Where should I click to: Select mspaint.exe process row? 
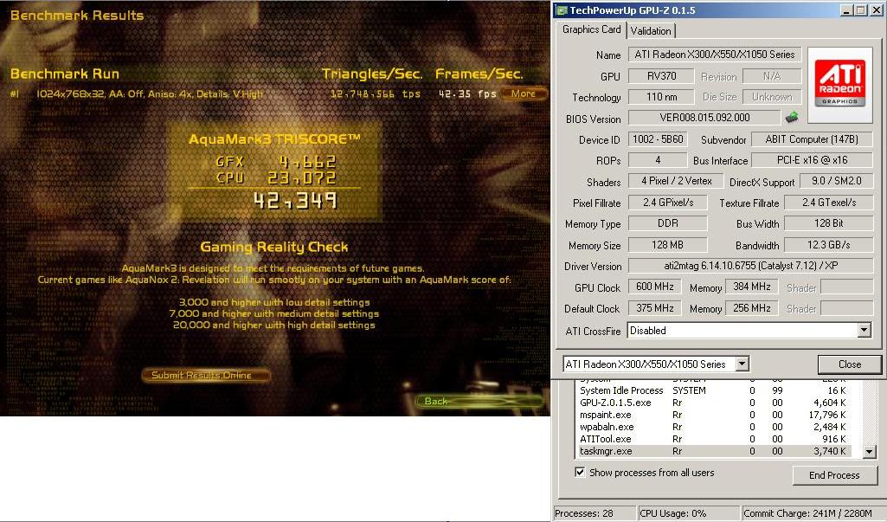pyautogui.click(x=715, y=415)
